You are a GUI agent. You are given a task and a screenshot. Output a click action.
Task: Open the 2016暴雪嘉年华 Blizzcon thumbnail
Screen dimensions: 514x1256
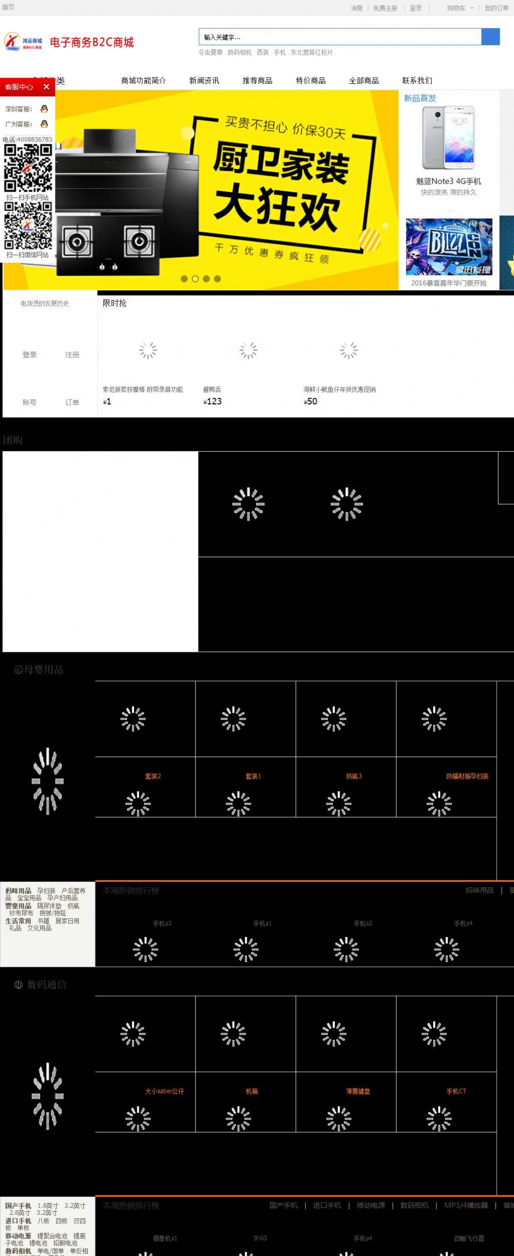click(x=449, y=246)
